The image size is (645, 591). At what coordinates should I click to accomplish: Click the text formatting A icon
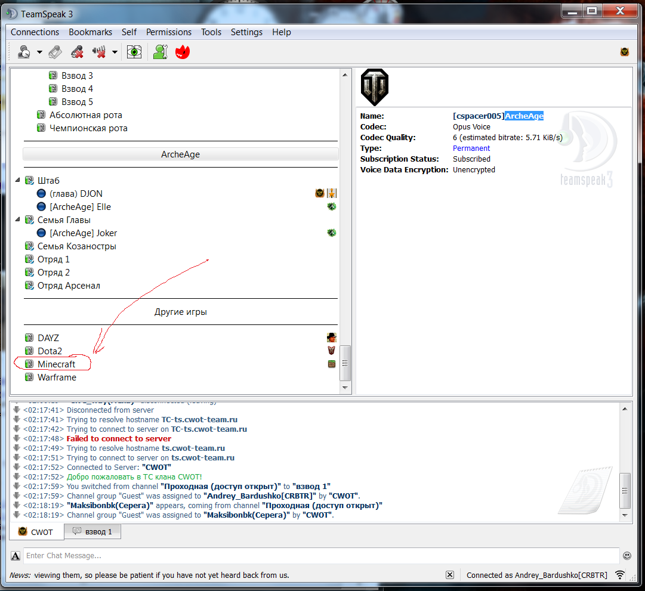click(x=16, y=556)
